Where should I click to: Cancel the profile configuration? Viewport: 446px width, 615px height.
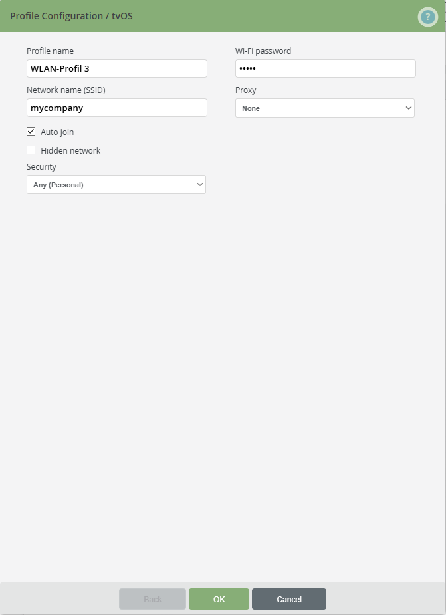pos(288,598)
